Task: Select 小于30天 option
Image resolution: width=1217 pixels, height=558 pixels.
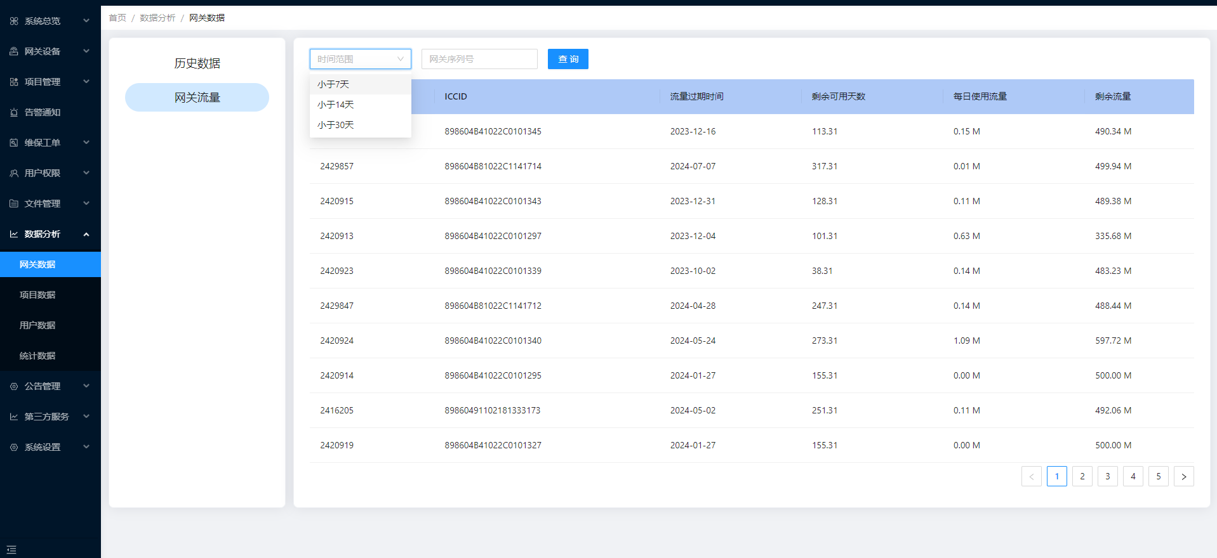Action: click(361, 125)
